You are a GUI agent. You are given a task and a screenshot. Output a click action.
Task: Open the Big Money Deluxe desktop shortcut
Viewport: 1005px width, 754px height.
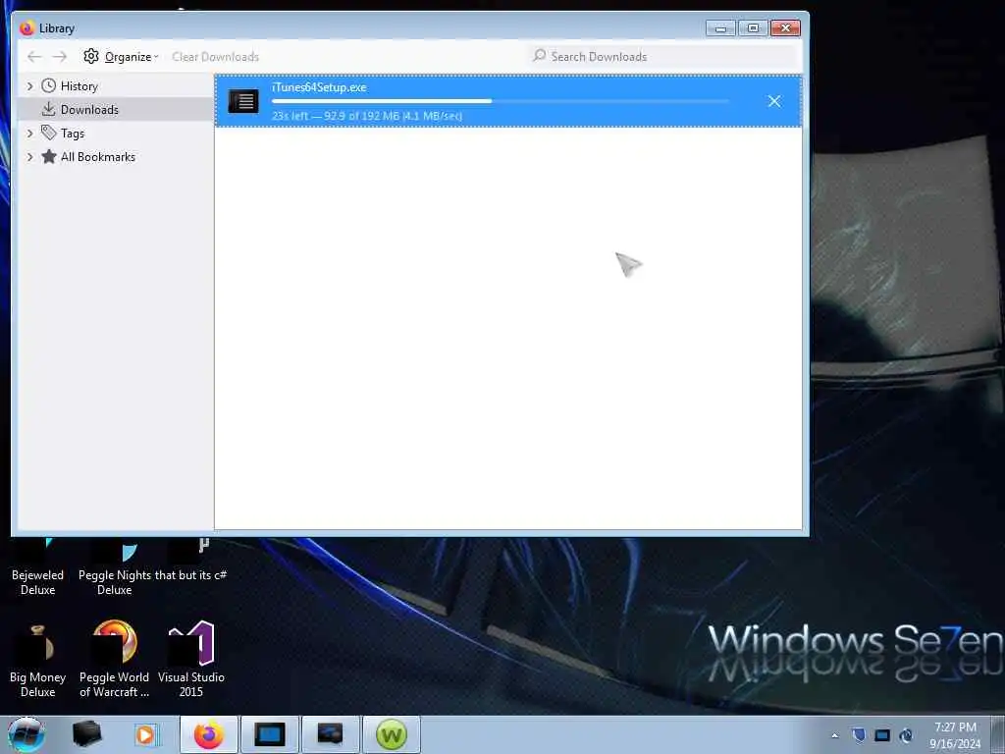click(x=37, y=661)
